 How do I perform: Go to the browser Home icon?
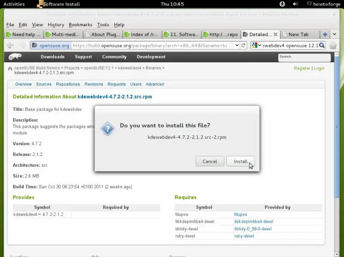click(333, 46)
